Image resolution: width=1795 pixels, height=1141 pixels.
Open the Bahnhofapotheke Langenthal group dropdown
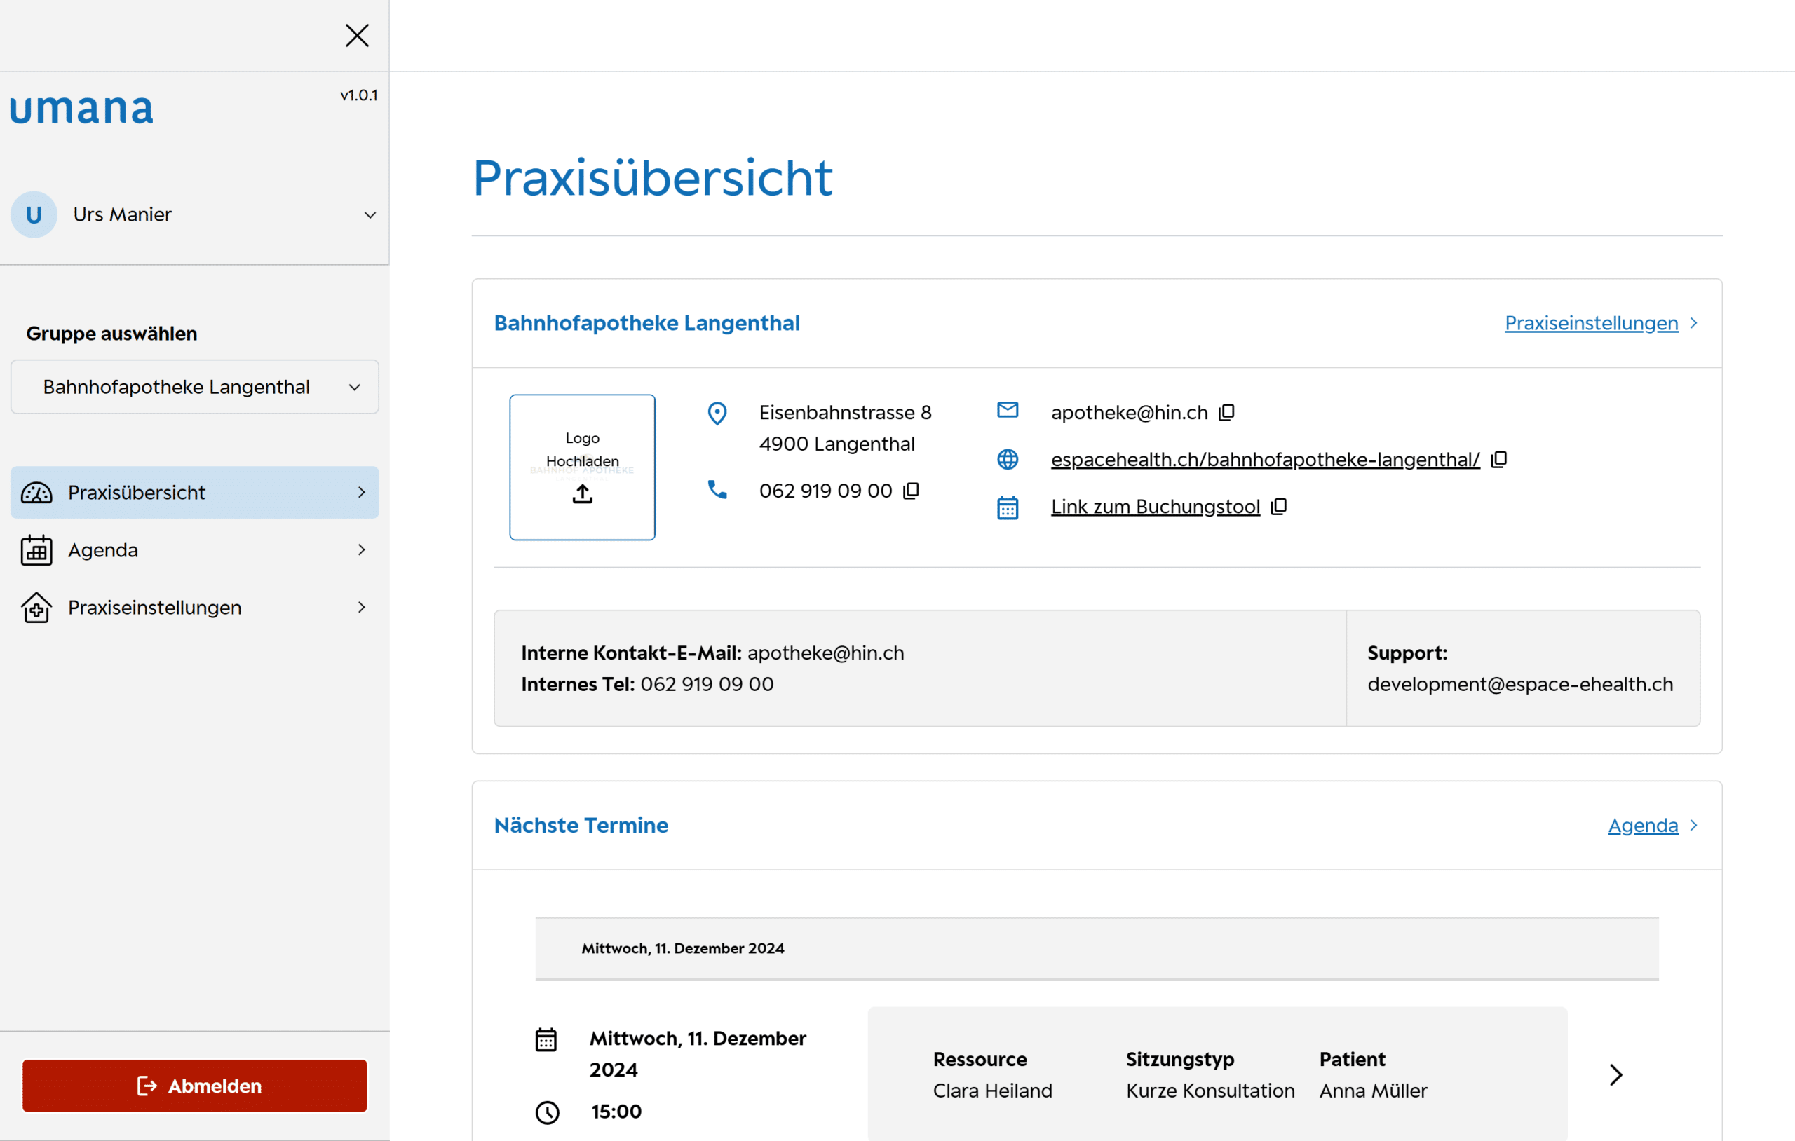pyautogui.click(x=194, y=387)
